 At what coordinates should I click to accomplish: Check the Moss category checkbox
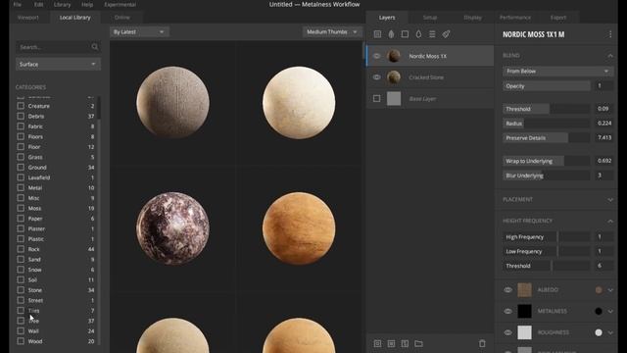(x=21, y=208)
